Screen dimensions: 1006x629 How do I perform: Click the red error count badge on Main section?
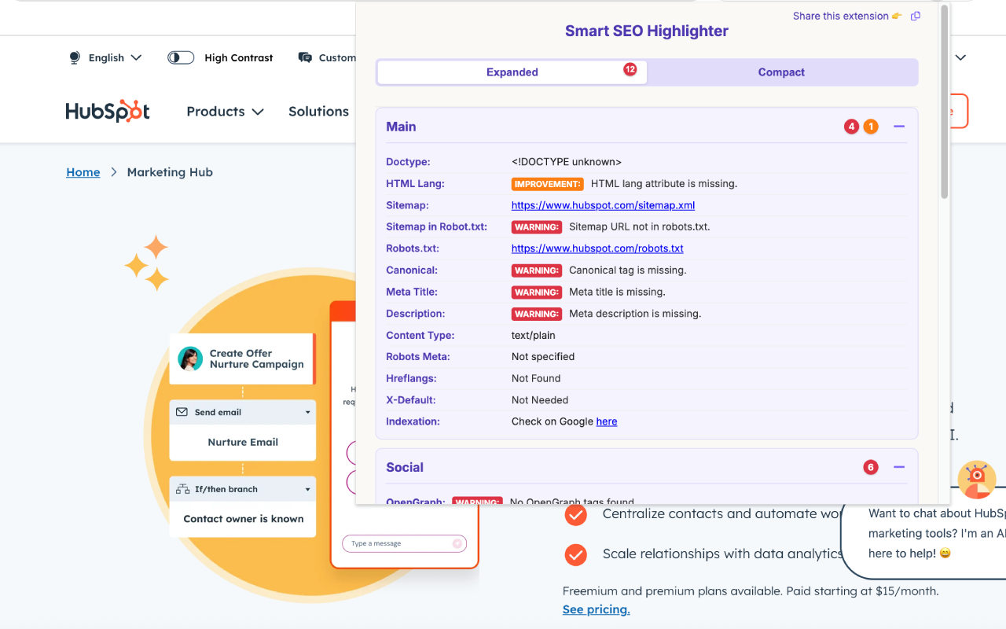(x=851, y=126)
